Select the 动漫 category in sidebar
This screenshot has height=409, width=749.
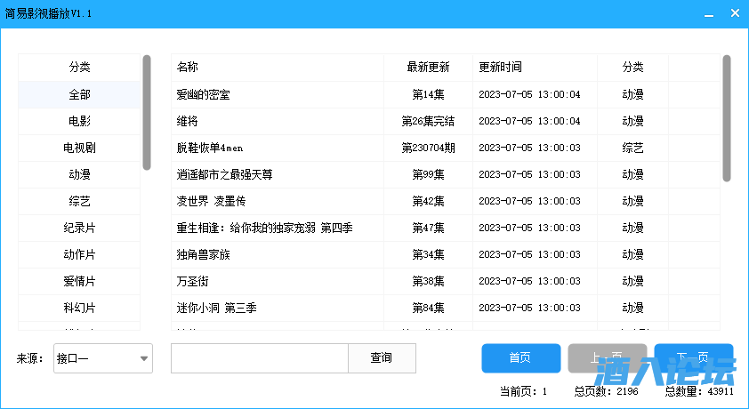point(80,174)
